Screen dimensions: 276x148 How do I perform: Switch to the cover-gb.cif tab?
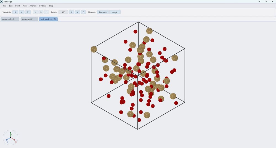[29, 19]
